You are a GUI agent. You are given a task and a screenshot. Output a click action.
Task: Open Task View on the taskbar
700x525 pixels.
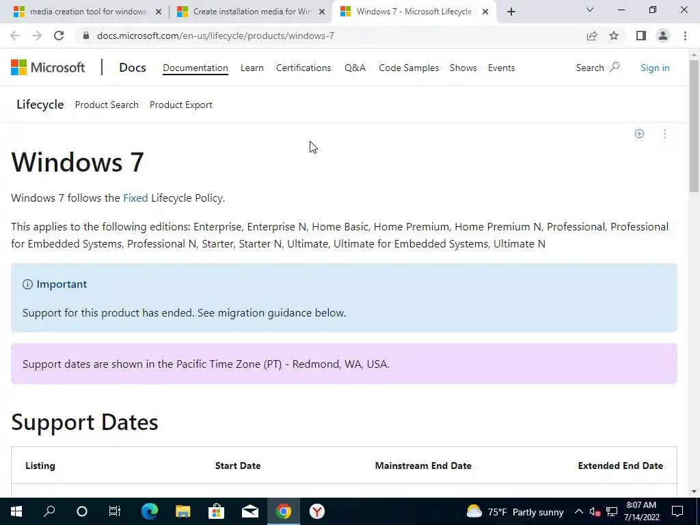pos(115,511)
